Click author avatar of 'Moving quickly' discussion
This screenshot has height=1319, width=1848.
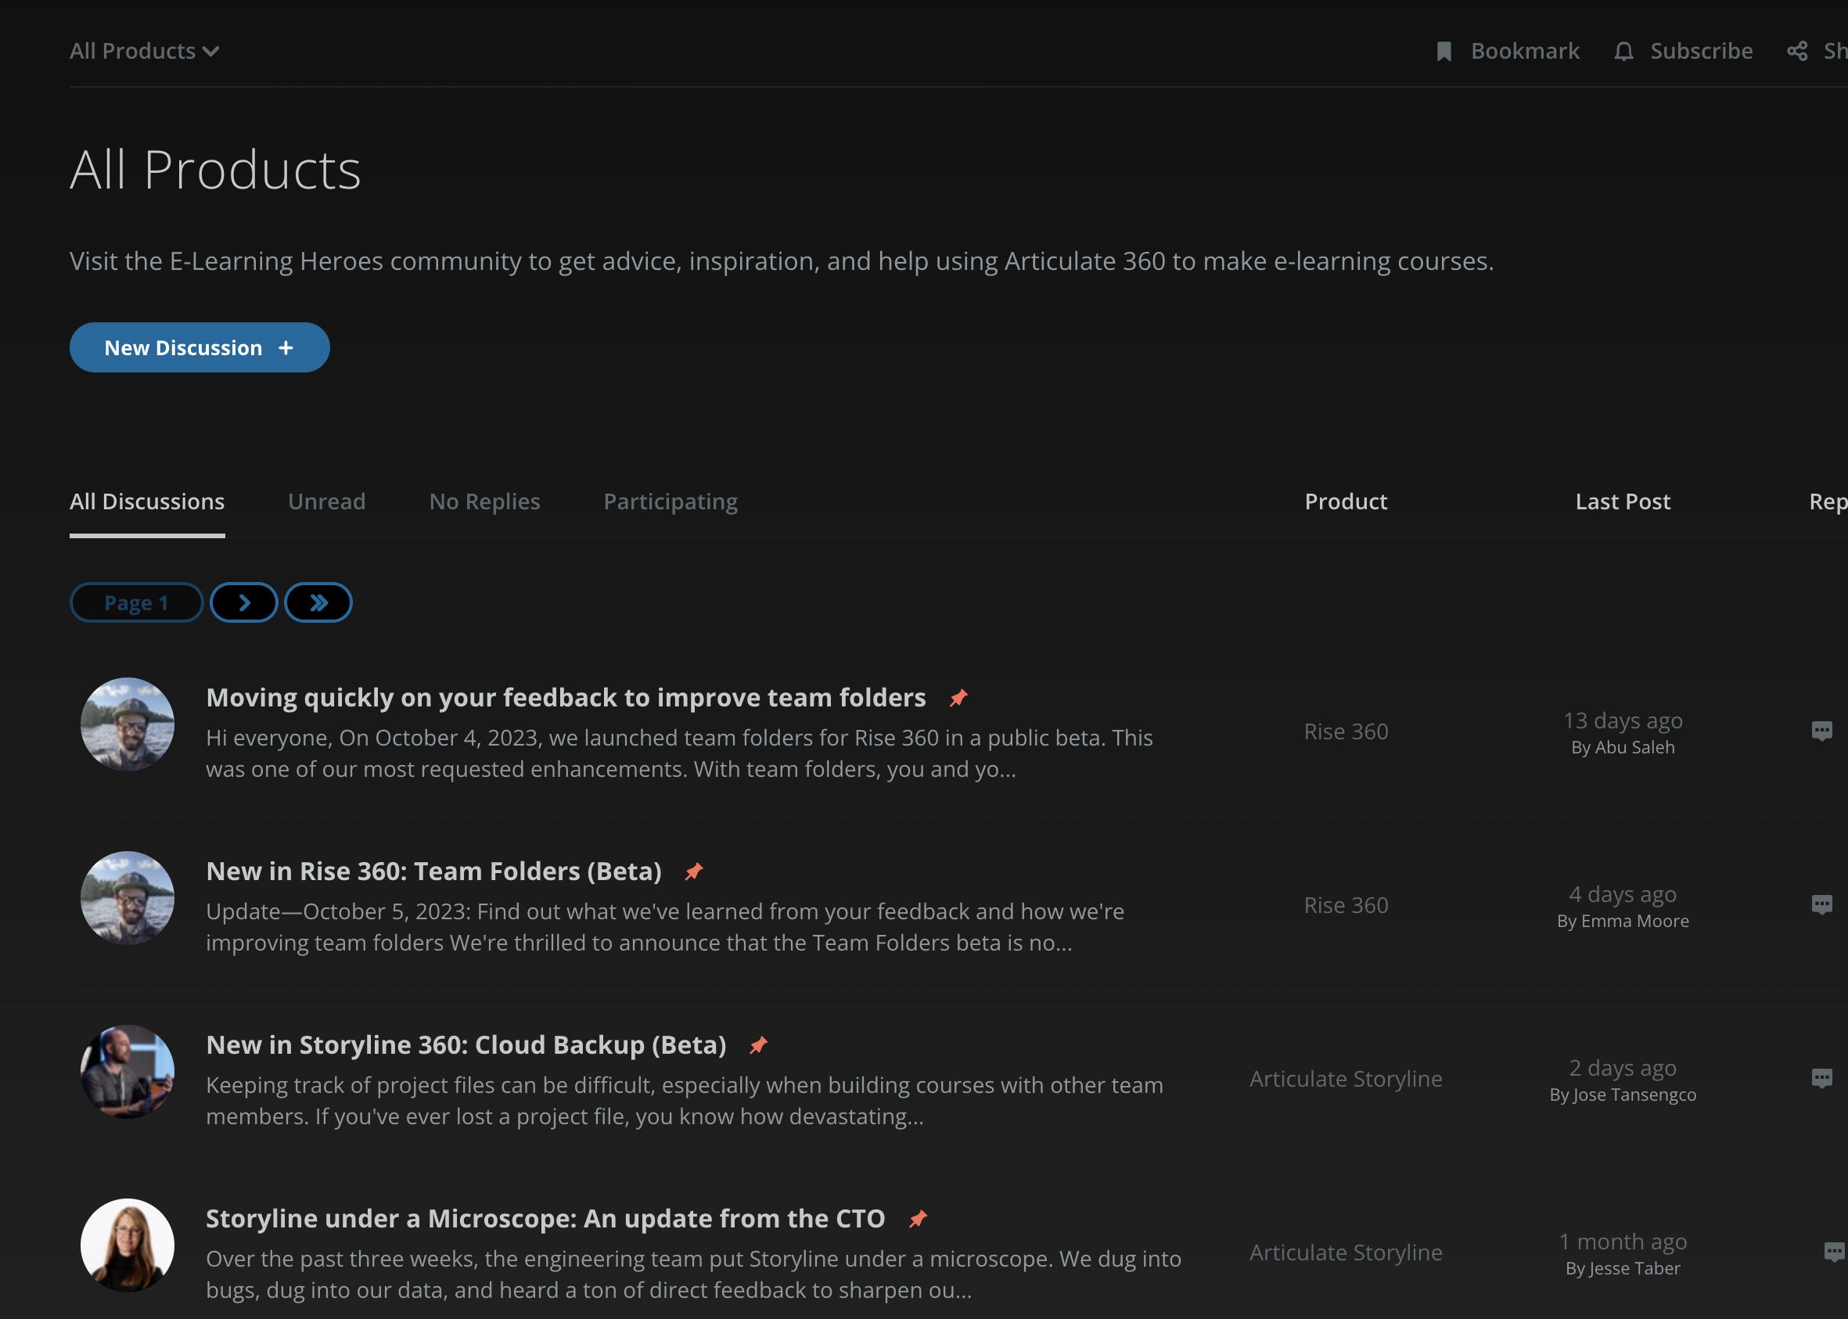point(128,724)
